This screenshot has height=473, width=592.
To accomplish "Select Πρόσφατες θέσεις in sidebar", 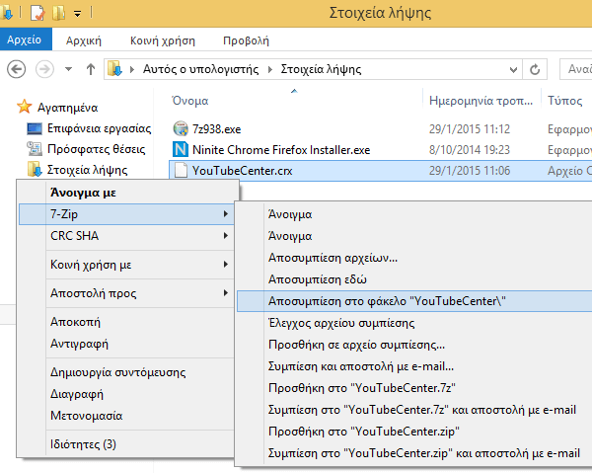I will click(96, 149).
